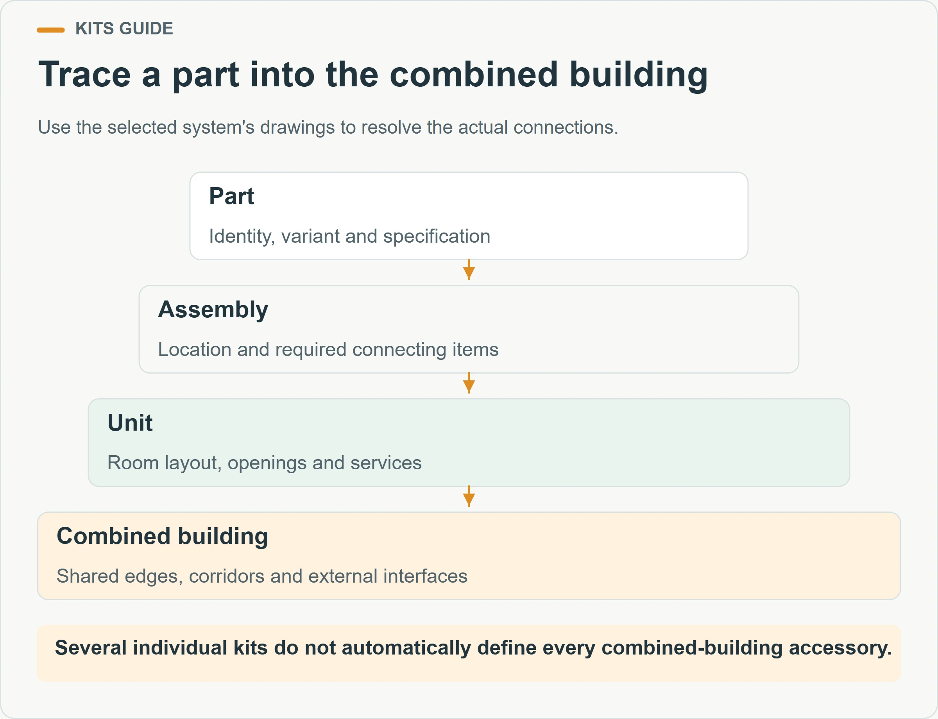Click the subtitle about the selected system's drawings

tap(328, 127)
